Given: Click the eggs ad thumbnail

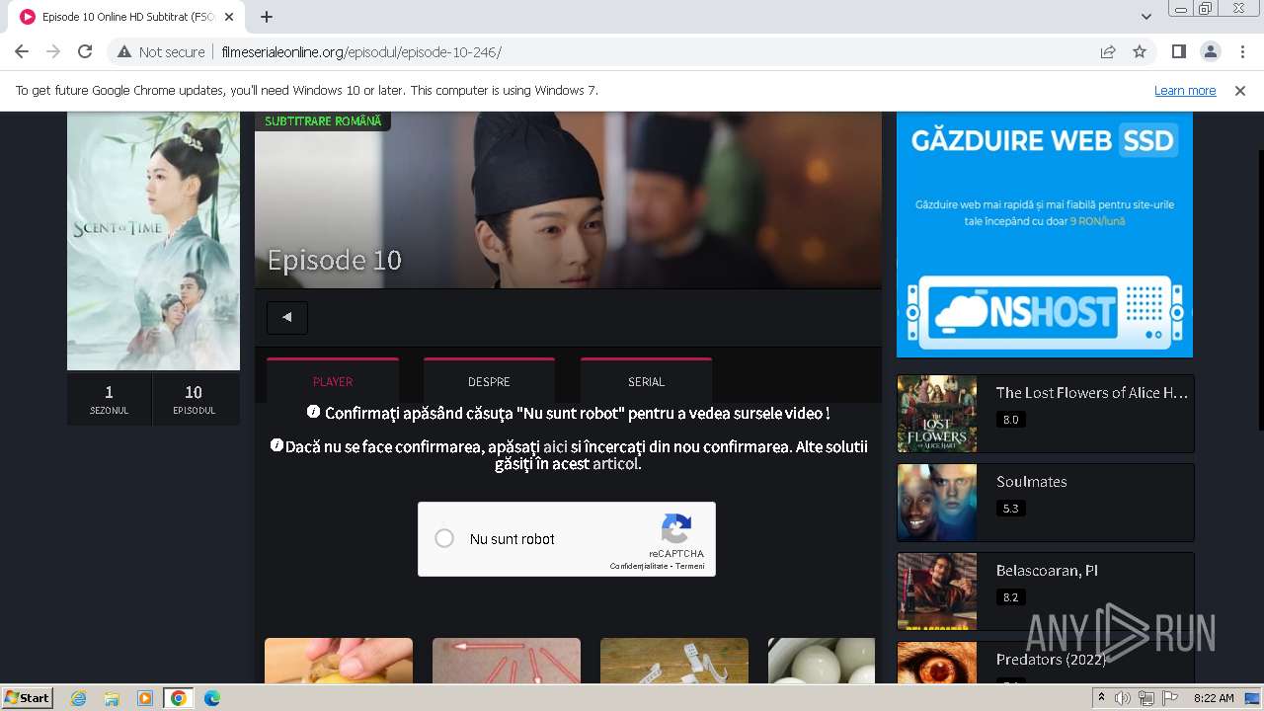Looking at the screenshot, I should (822, 661).
